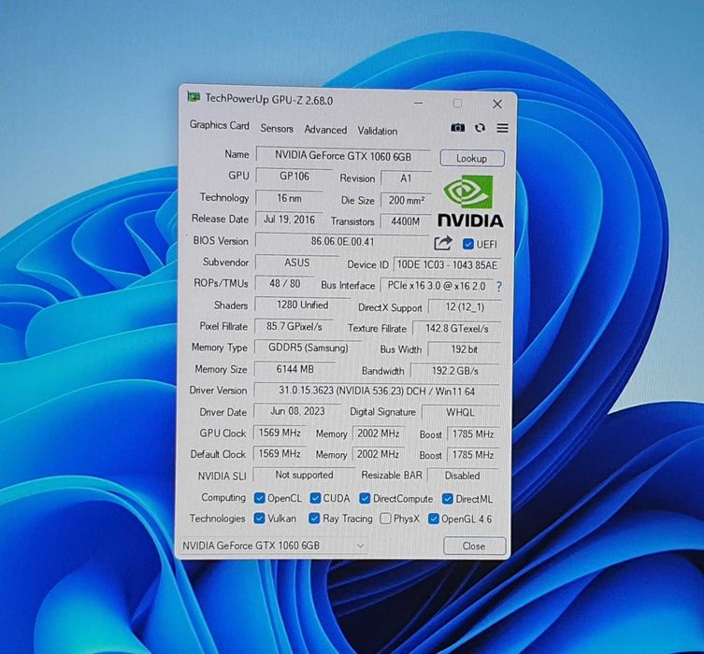
Task: Click the GPU Clock value 1569 MHz
Action: tap(280, 433)
